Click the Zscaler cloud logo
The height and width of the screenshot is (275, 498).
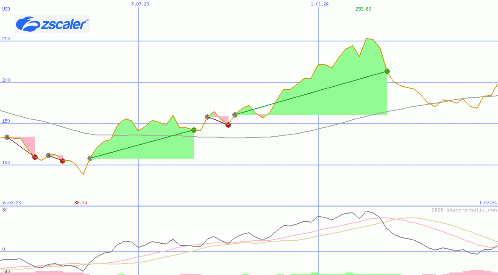26,24
